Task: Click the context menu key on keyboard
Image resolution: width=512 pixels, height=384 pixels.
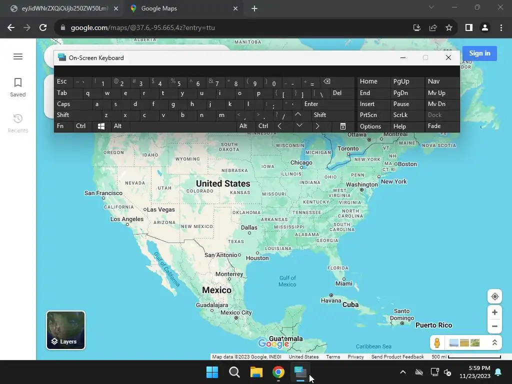Action: (x=343, y=126)
